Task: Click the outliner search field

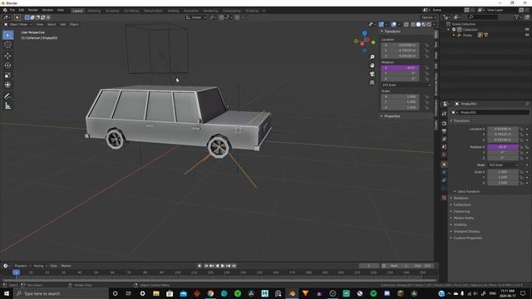Action: (482, 17)
